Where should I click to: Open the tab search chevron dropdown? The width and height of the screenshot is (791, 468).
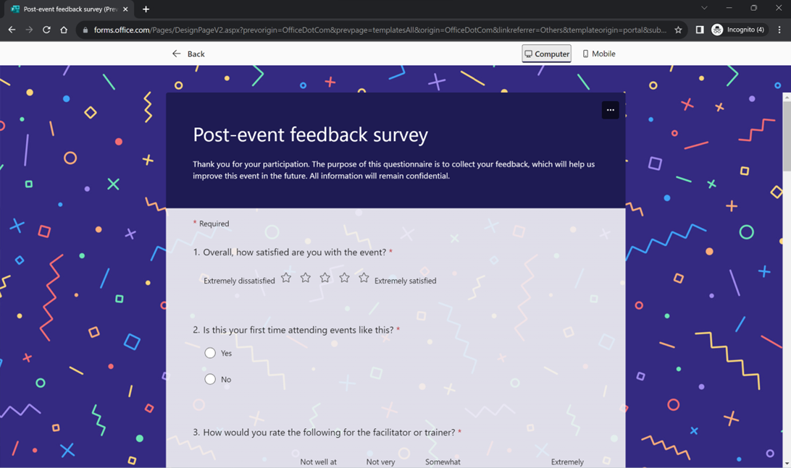[x=704, y=7]
